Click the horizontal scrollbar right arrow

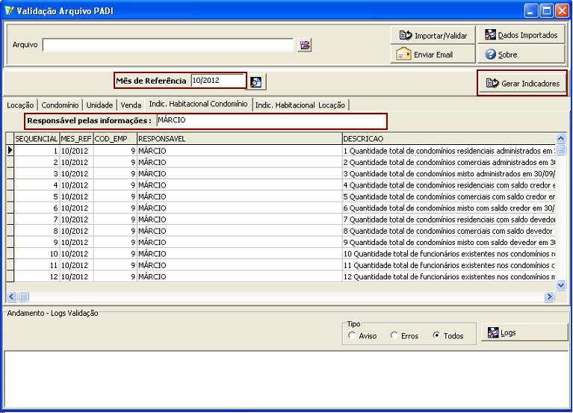(550, 296)
